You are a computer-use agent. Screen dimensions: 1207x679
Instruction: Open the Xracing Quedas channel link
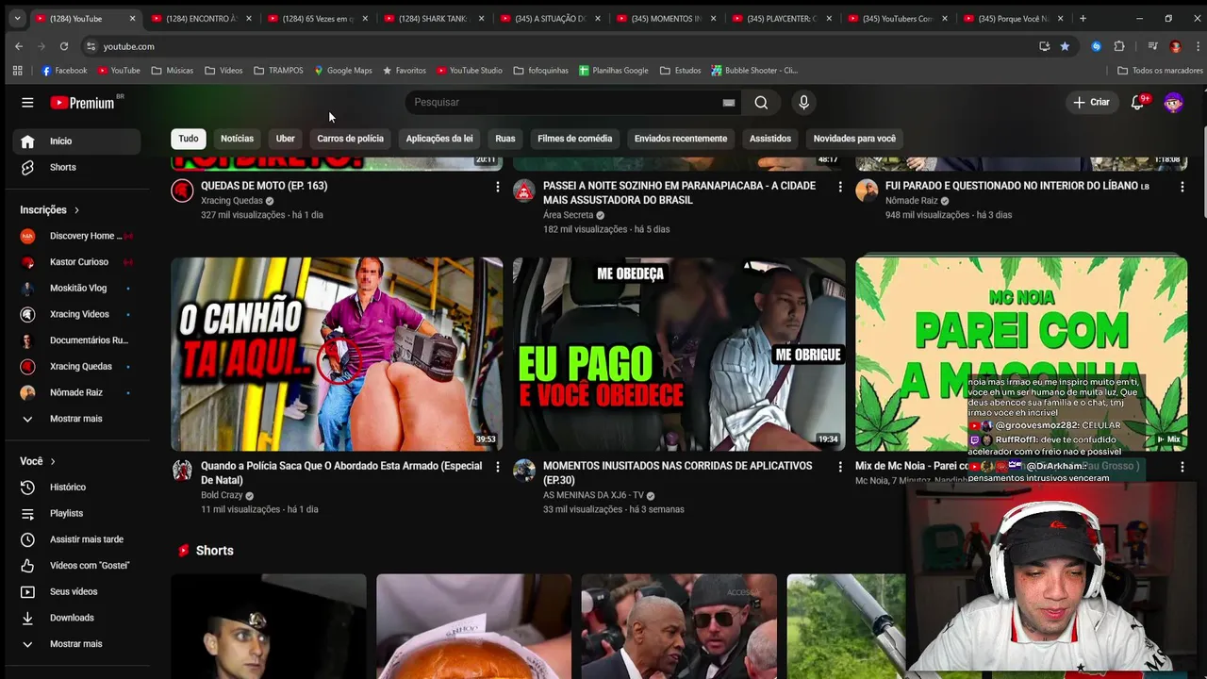click(x=232, y=201)
